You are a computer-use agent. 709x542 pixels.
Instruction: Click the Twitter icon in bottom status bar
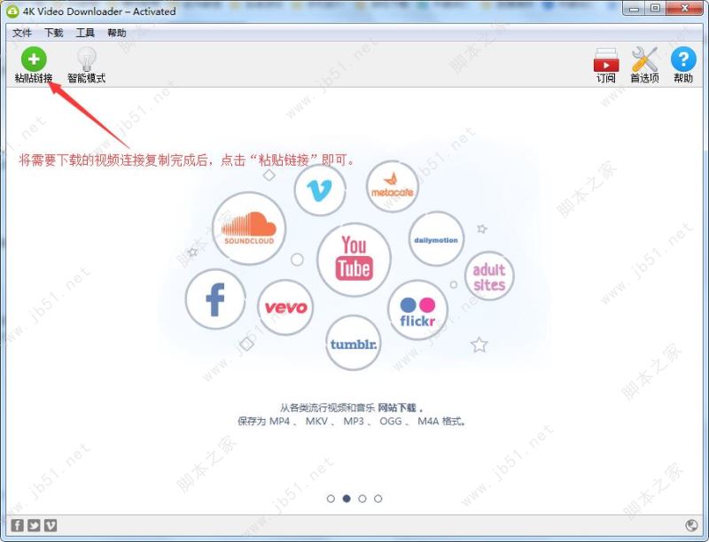click(34, 525)
